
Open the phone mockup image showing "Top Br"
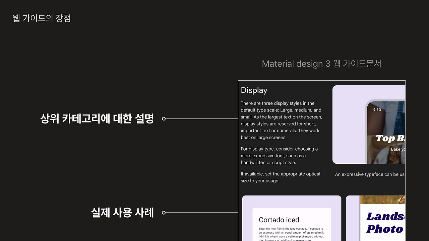369,125
